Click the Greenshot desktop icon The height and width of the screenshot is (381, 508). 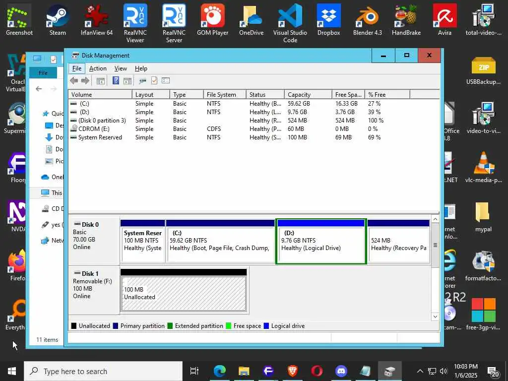19,20
